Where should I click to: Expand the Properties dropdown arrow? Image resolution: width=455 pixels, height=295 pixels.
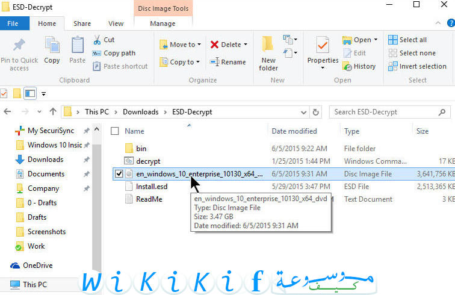click(x=323, y=68)
